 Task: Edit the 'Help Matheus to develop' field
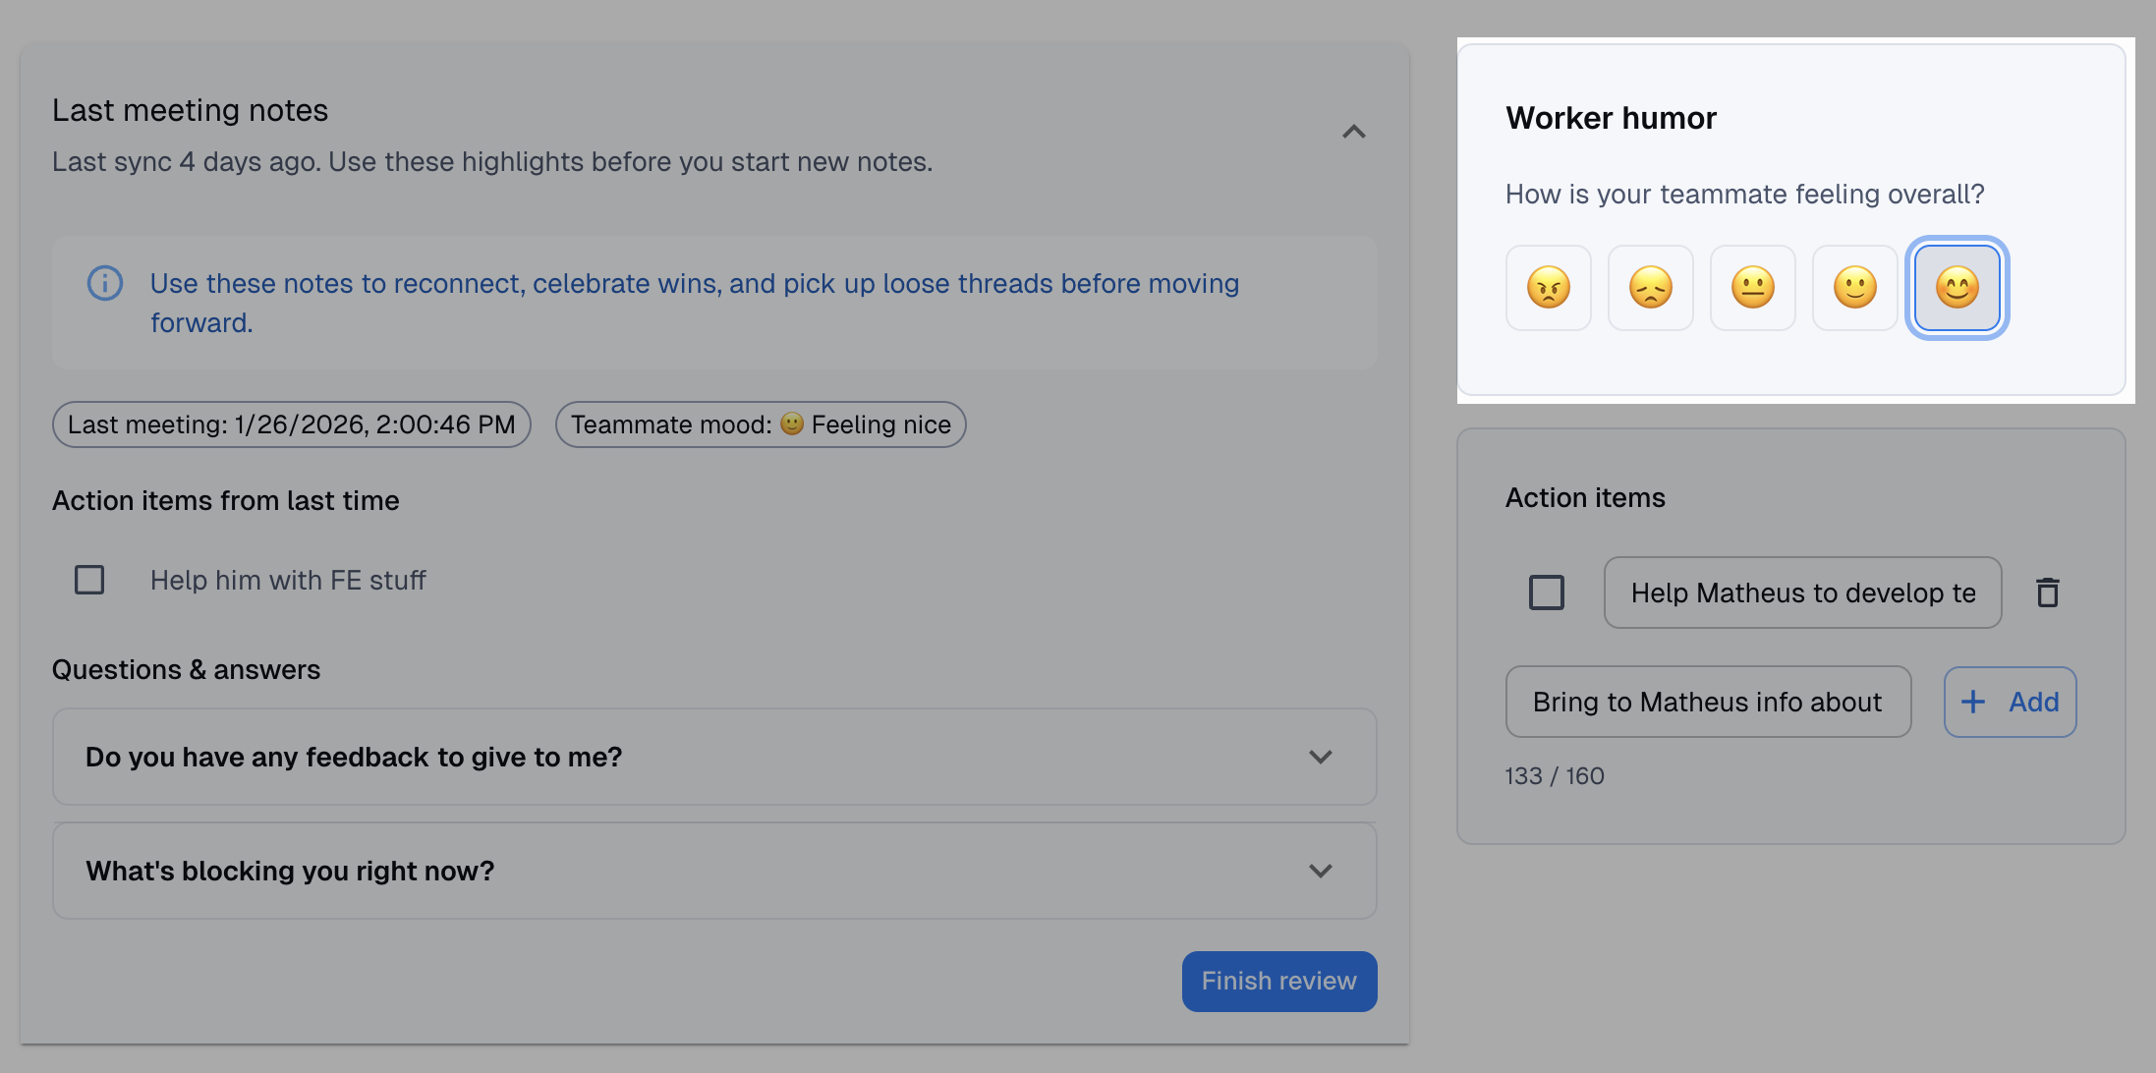pos(1801,593)
